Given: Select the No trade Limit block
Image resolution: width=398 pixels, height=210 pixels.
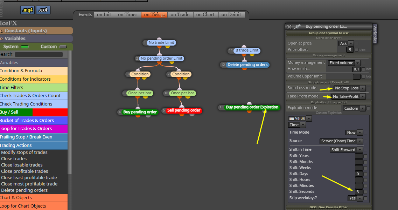Looking at the screenshot, I should click(161, 43).
